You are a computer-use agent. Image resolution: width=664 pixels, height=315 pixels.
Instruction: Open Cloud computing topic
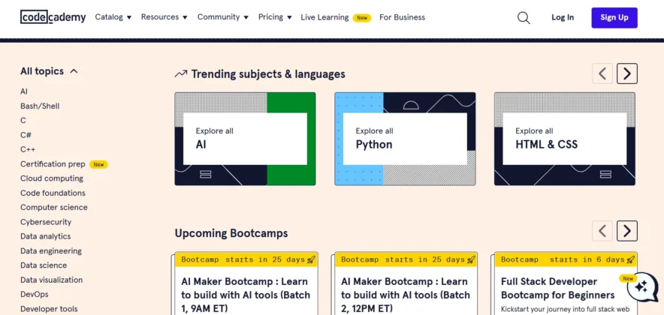click(x=52, y=178)
